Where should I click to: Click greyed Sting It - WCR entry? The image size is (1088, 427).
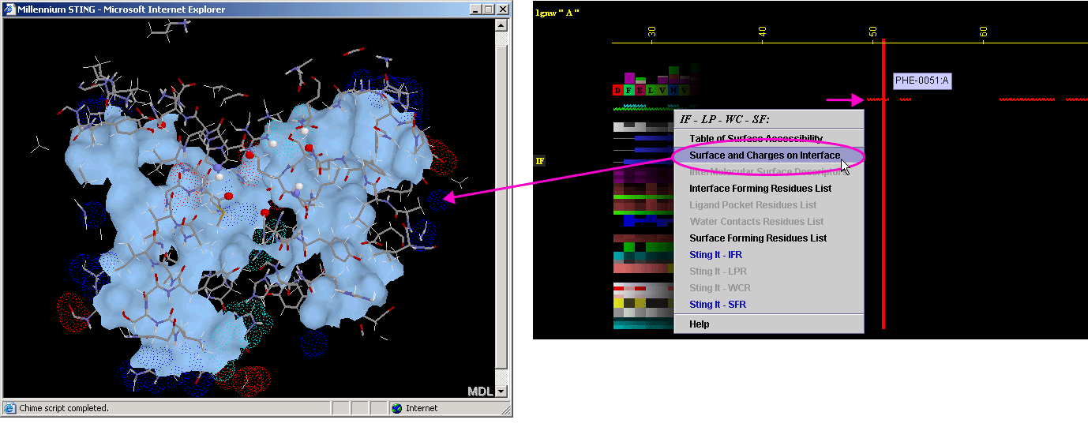pos(720,288)
